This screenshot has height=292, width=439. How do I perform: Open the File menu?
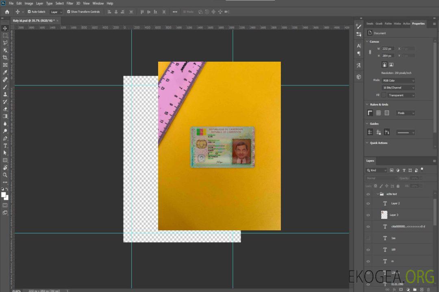[11, 3]
